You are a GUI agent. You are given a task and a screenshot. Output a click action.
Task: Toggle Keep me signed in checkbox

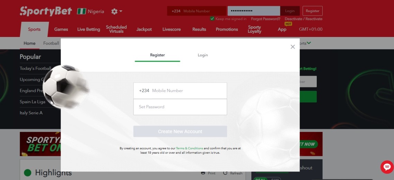point(212,19)
